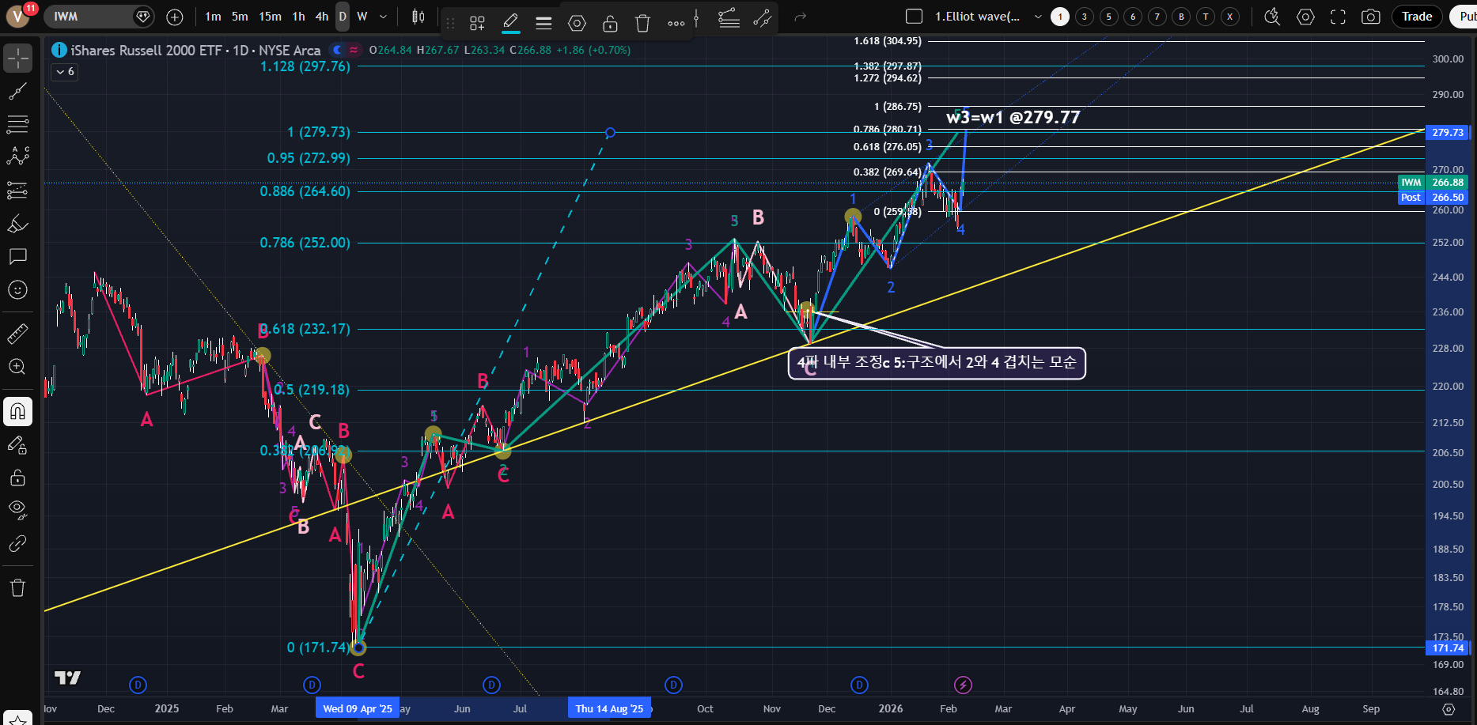The width and height of the screenshot is (1477, 725).
Task: Open the candlestick chart style menu
Action: coord(418,17)
